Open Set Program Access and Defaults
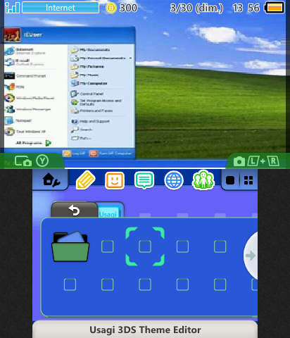This screenshot has width=290, height=338. point(96,102)
